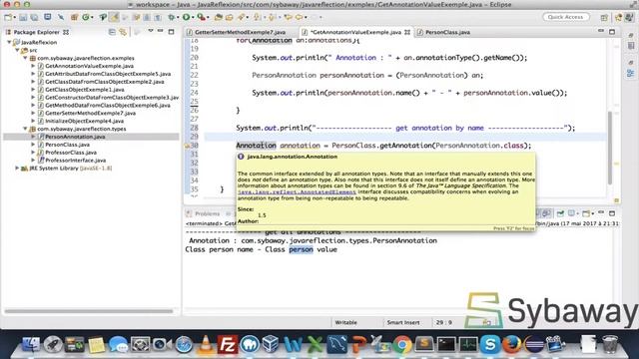Toggle the Pin Console button
The width and height of the screenshot is (639, 359).
point(560,213)
